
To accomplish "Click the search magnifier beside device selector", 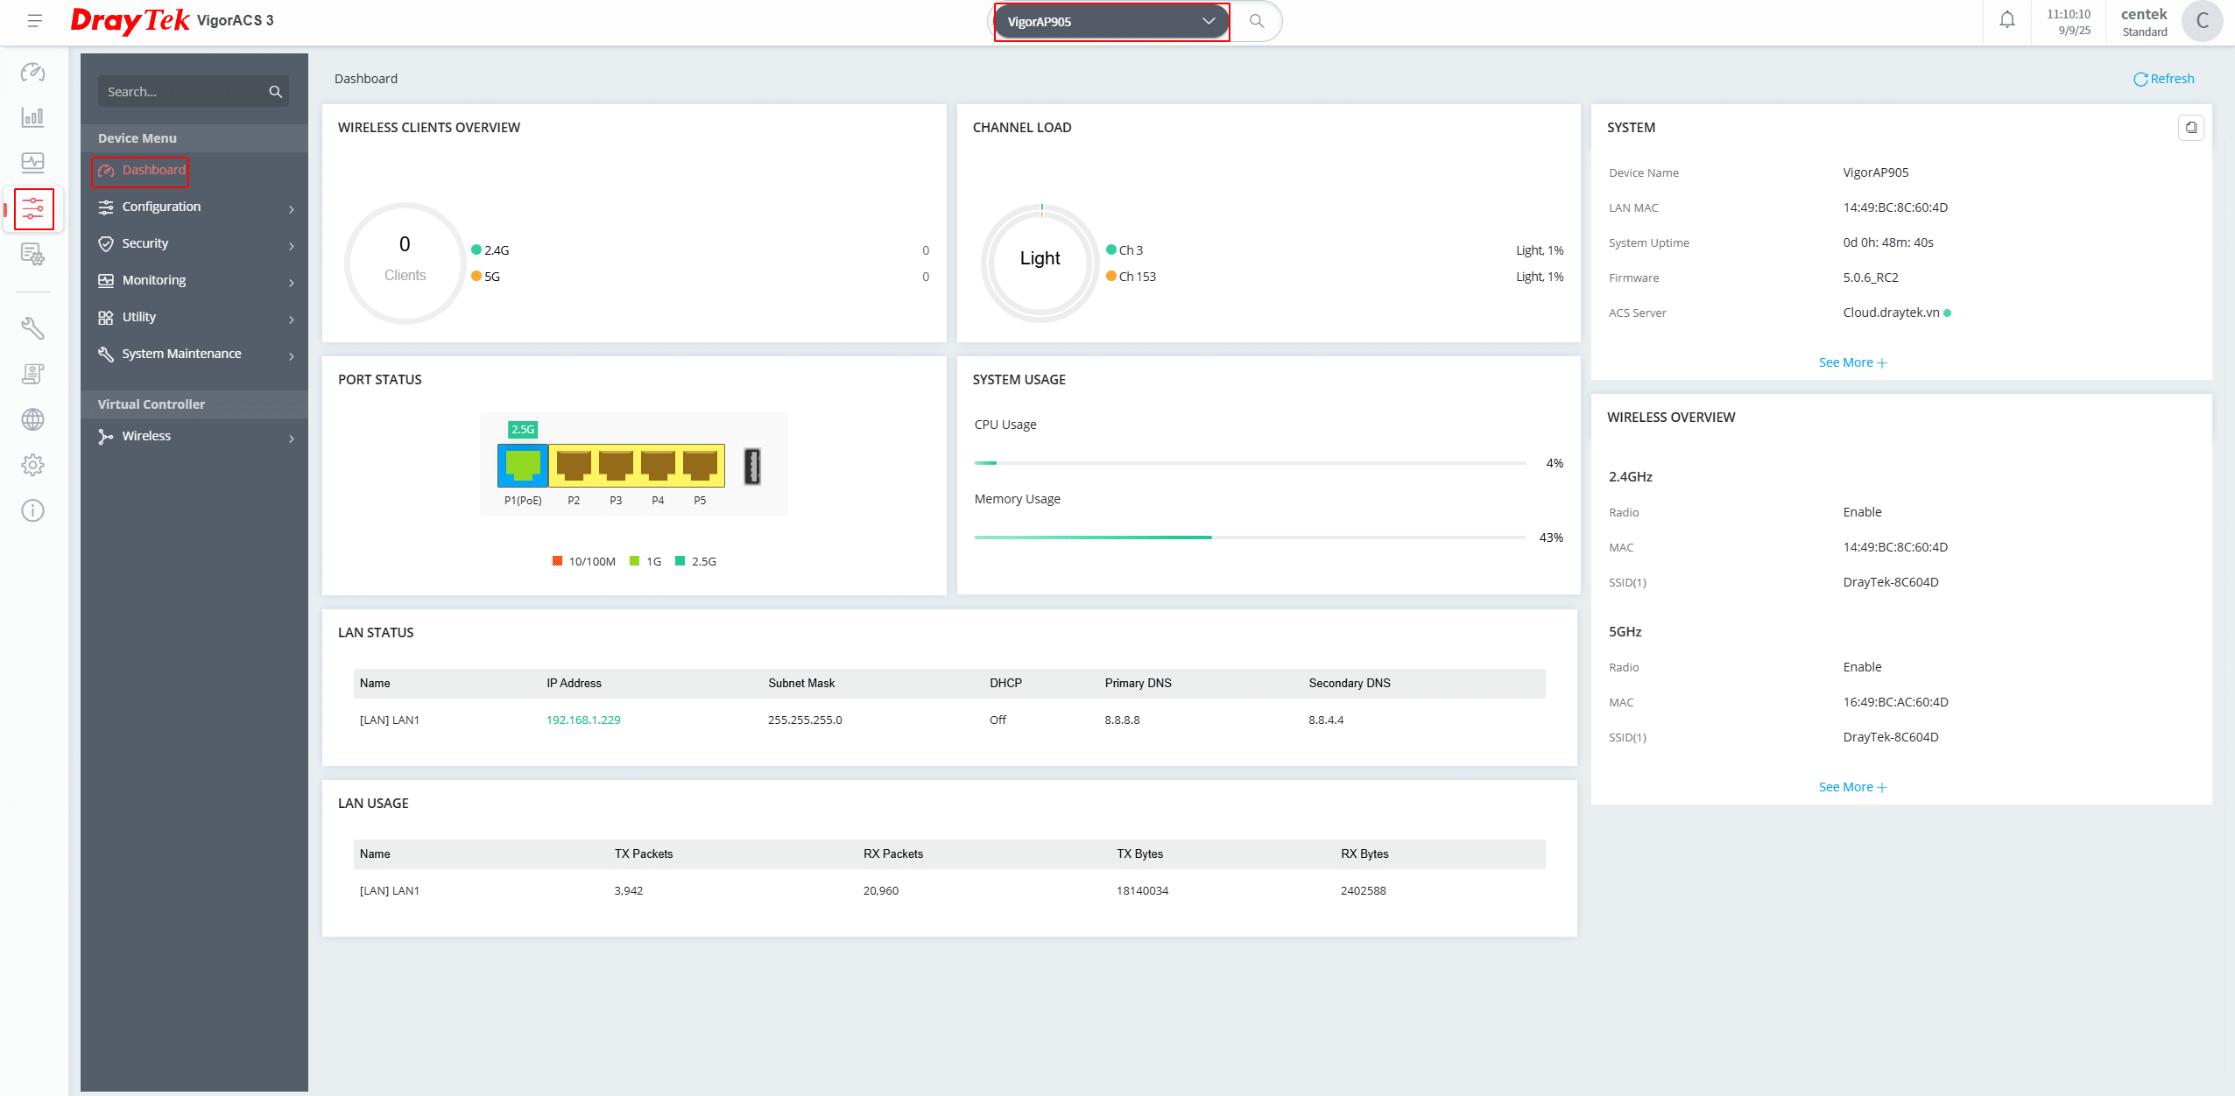I will pos(1256,21).
